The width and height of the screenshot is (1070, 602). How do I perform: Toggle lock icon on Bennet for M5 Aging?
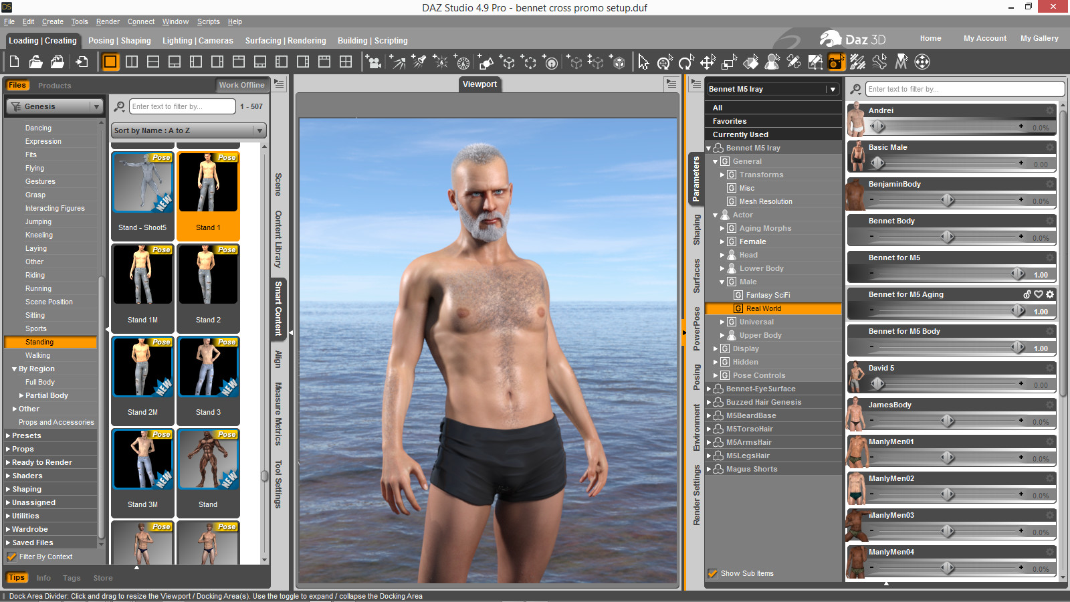click(x=1027, y=294)
